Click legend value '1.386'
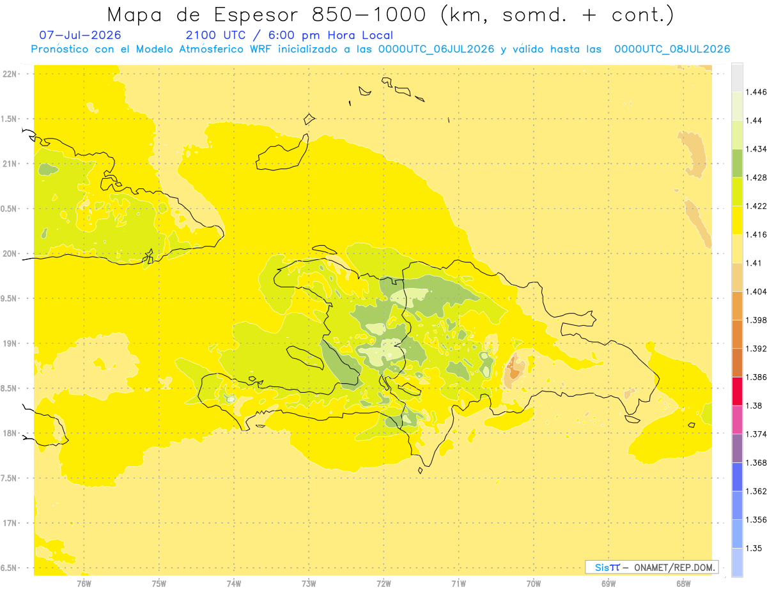 point(757,377)
